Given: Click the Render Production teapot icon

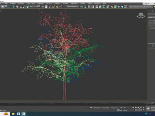Looking at the screenshot, I should 119,7.
